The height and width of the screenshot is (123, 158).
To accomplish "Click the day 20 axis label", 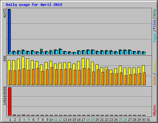I will point(97,120).
